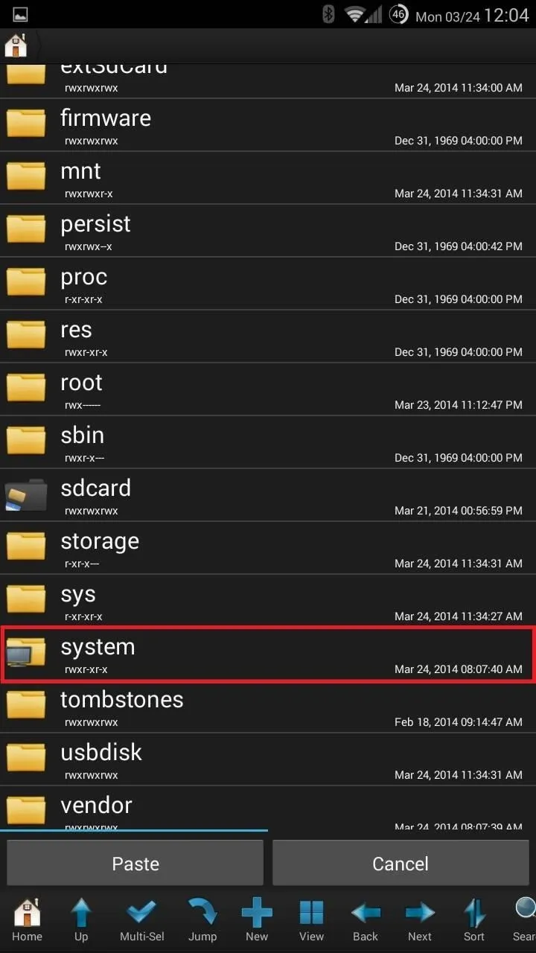This screenshot has width=536, height=953.
Task: Navigate Back in toolbar
Action: [x=366, y=920]
